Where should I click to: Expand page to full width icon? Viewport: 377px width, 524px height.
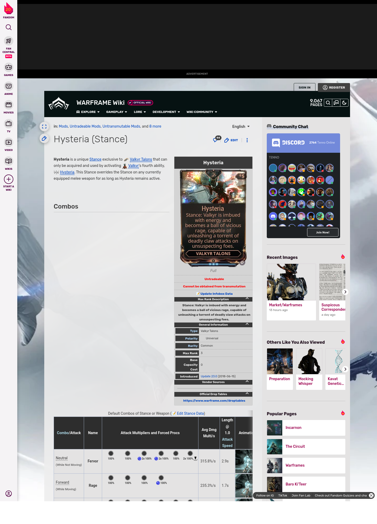(x=44, y=127)
